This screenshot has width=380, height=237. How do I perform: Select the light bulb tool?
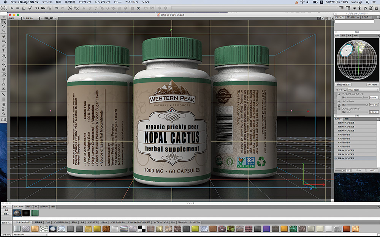[4, 79]
